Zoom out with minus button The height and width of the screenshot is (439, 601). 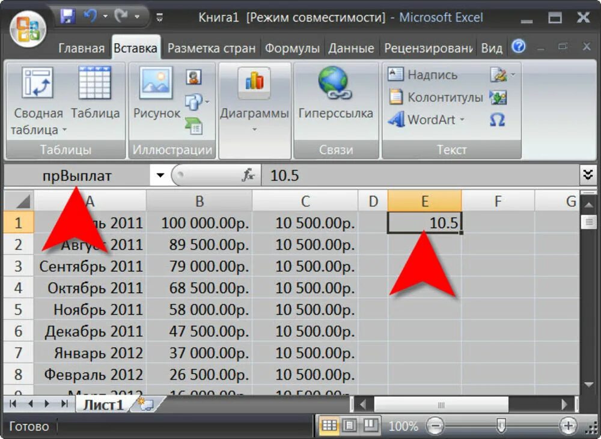pyautogui.click(x=435, y=425)
